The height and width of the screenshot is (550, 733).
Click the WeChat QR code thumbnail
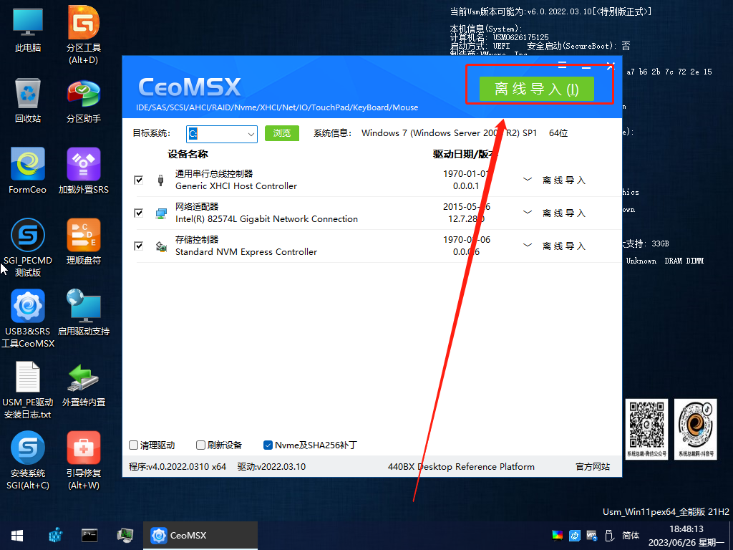click(x=647, y=430)
